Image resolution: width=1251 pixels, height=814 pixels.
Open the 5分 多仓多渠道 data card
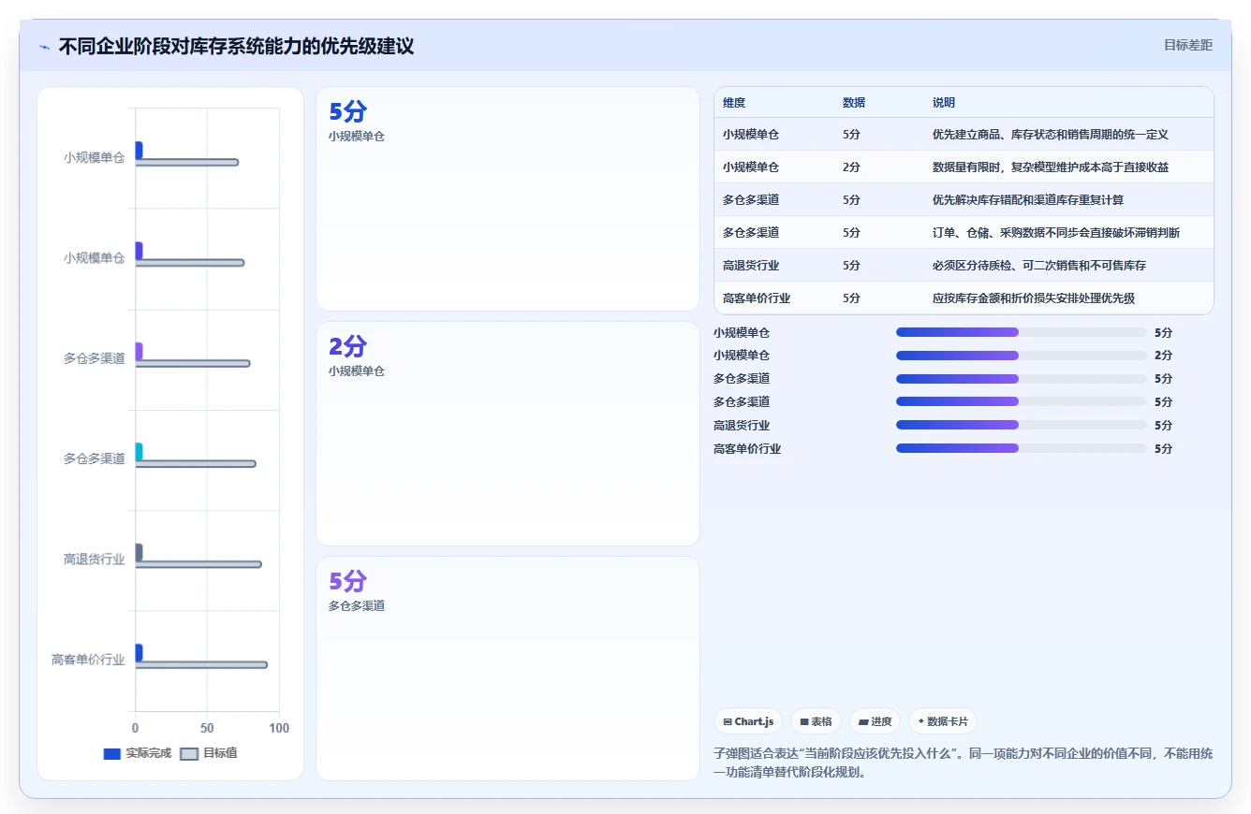click(x=508, y=668)
